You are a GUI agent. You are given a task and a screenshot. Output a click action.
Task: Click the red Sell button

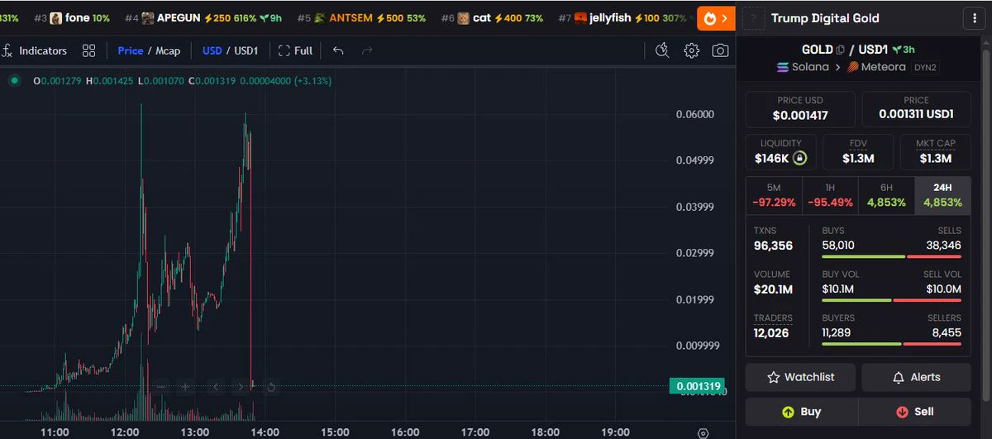pyautogui.click(x=914, y=412)
